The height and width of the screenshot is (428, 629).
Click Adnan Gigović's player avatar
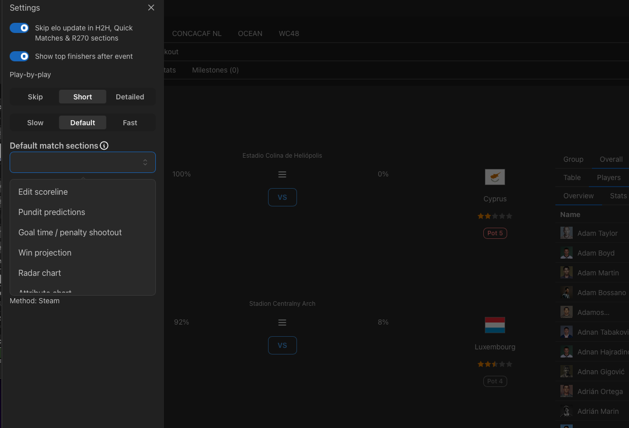567,371
